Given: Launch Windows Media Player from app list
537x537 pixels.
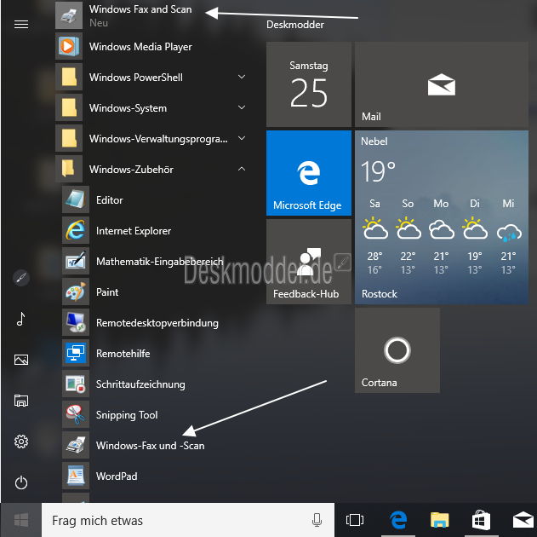Looking at the screenshot, I should click(151, 46).
